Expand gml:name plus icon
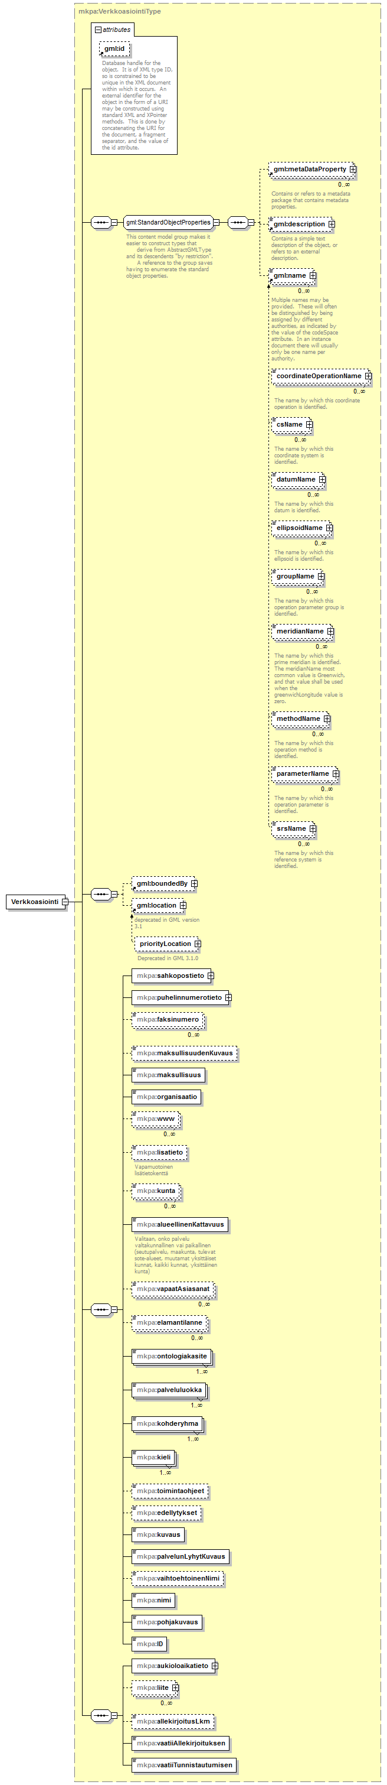The image size is (387, 1785). coord(313,276)
